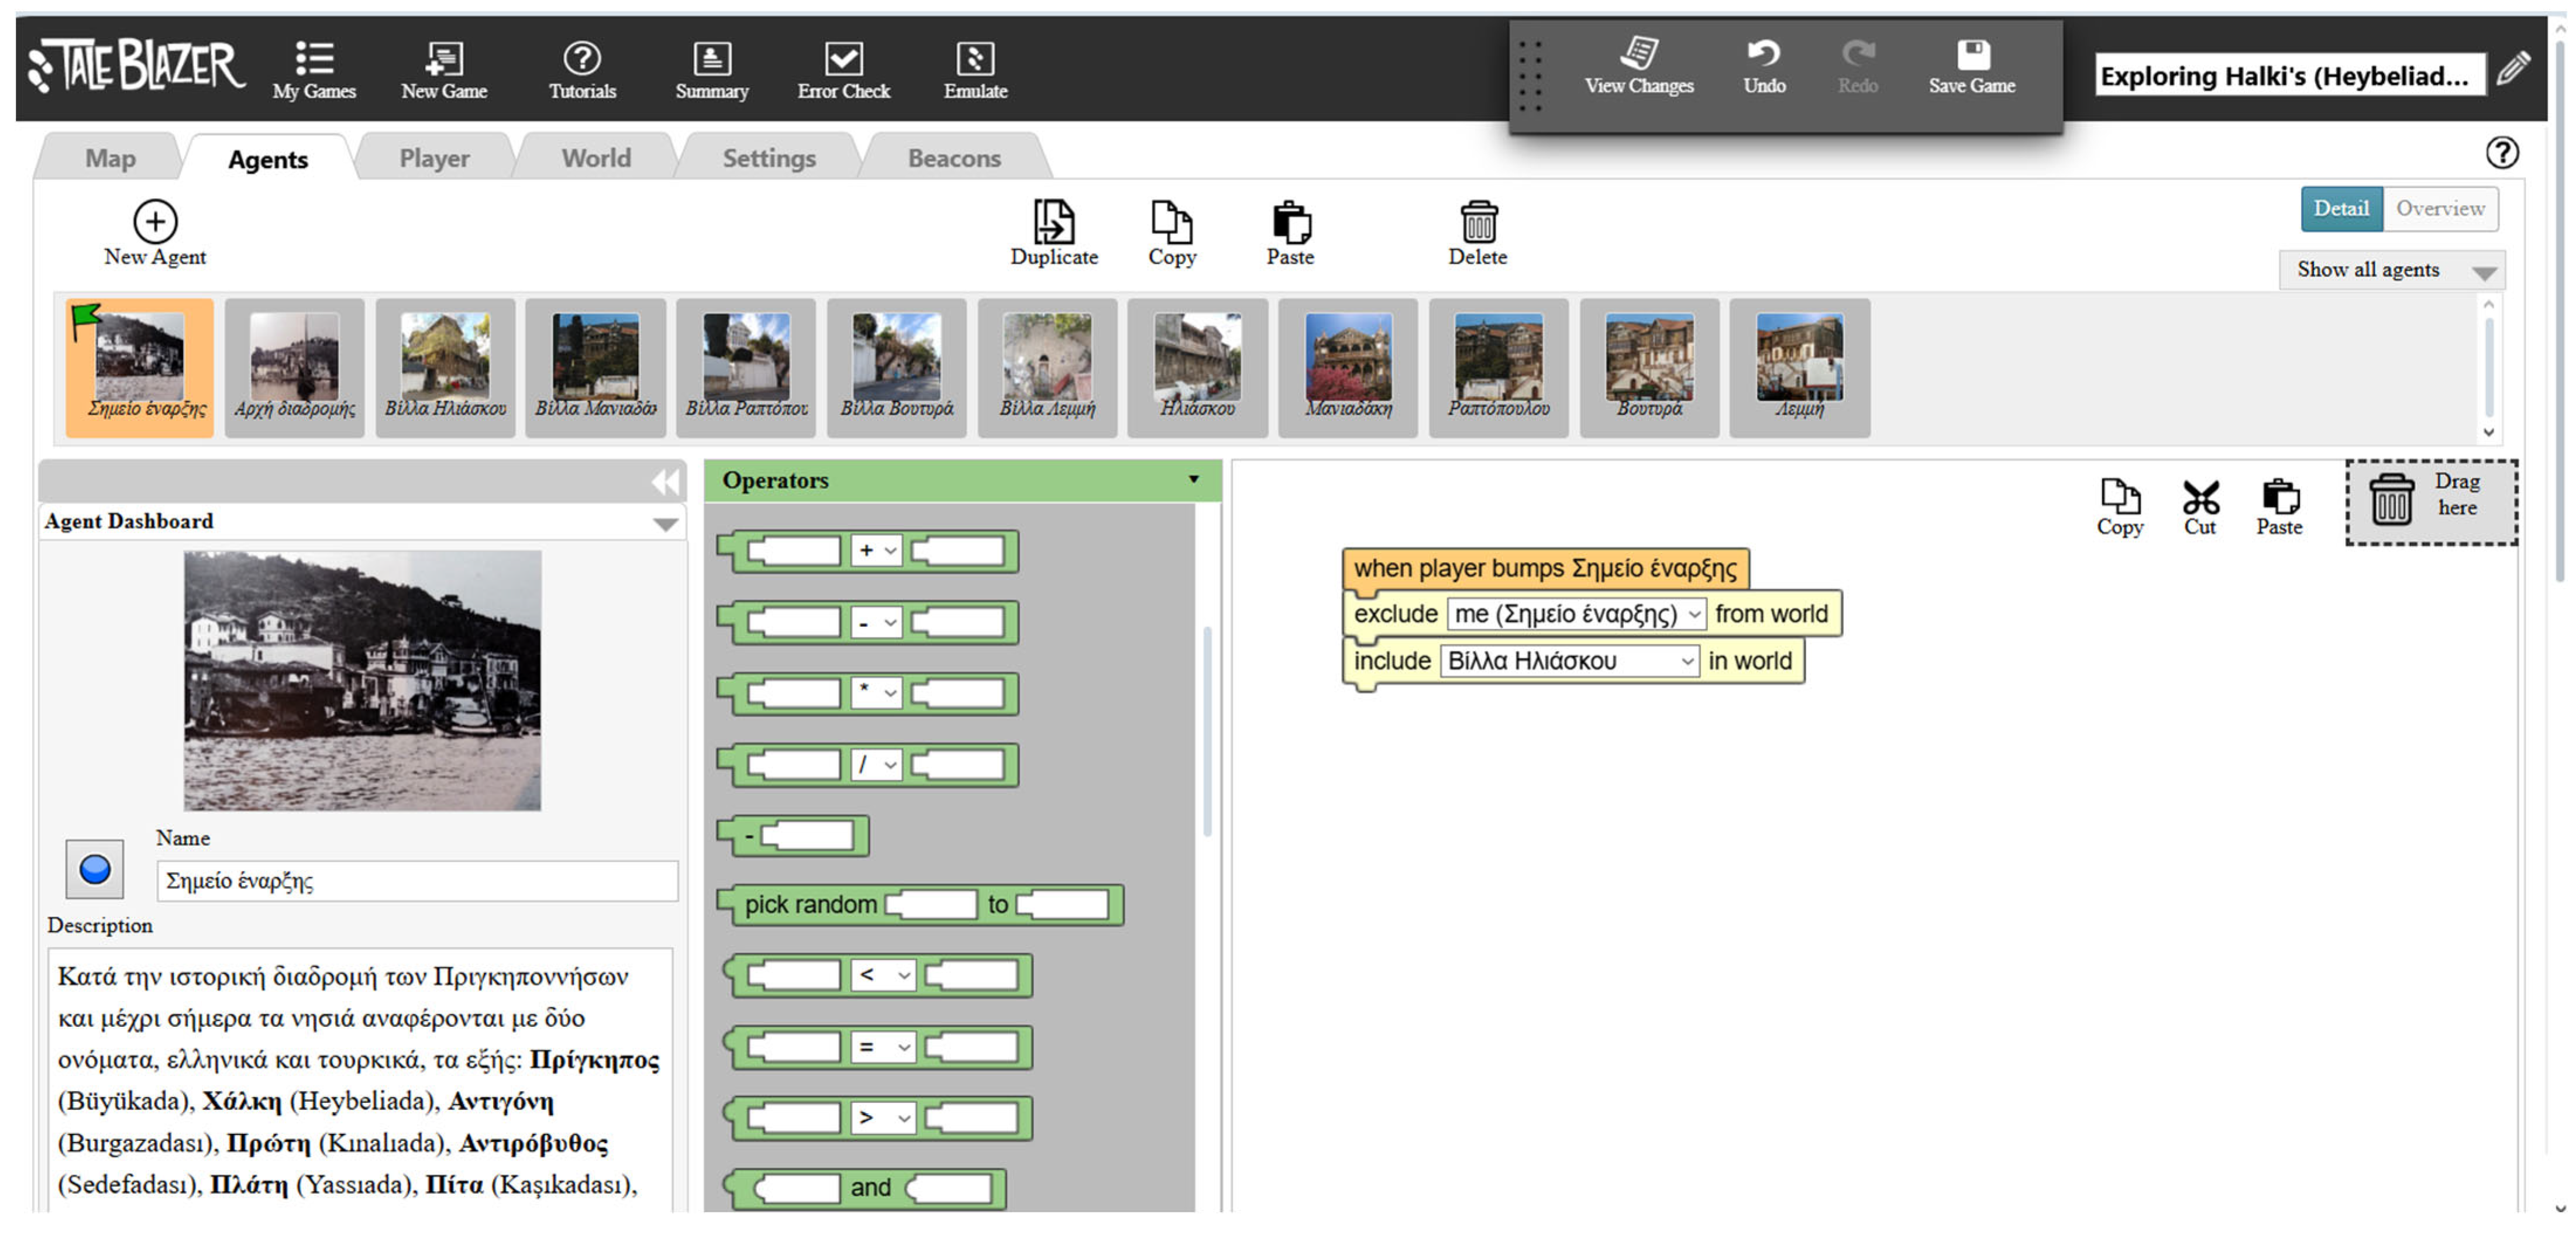The image size is (2576, 1238).
Task: Open Tutorials help
Action: (582, 70)
